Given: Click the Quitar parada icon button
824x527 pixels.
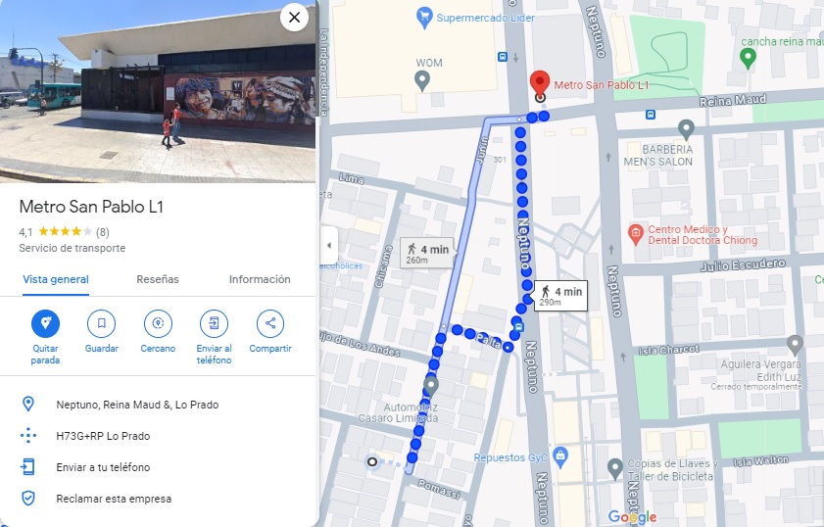Looking at the screenshot, I should [x=45, y=323].
